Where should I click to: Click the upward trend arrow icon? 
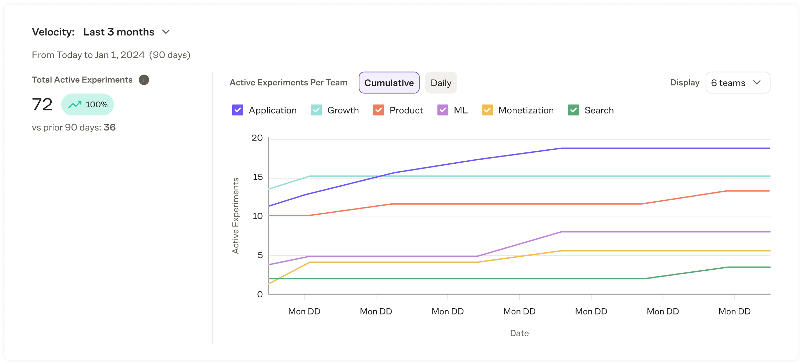[x=75, y=105]
